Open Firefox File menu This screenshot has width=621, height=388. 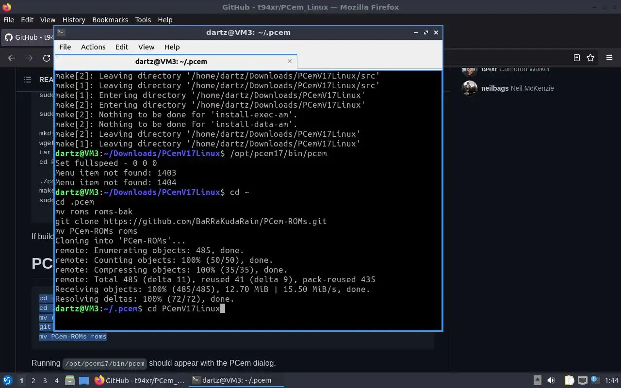point(9,20)
